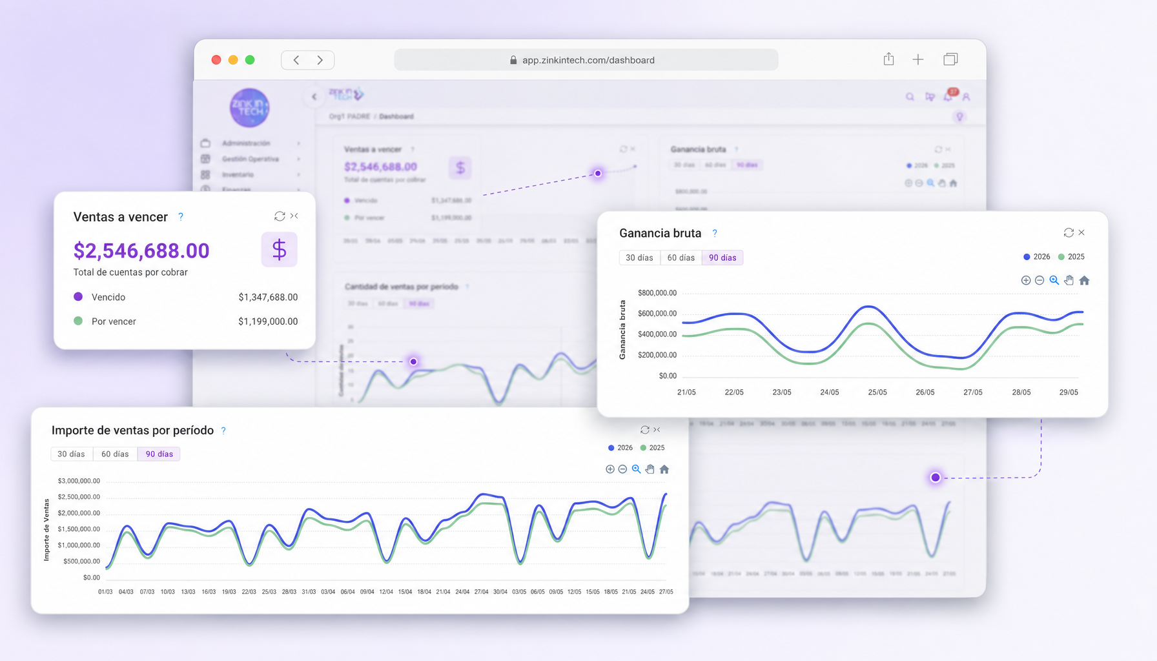Viewport: 1157px width, 661px height.
Task: Click magnifier selection zoom on Importe de ventas chart
Action: point(637,469)
